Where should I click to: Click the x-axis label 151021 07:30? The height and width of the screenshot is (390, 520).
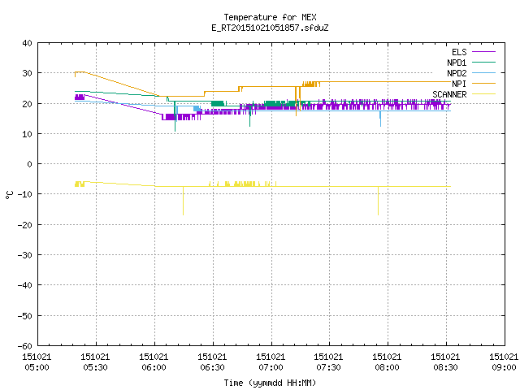pyautogui.click(x=328, y=362)
